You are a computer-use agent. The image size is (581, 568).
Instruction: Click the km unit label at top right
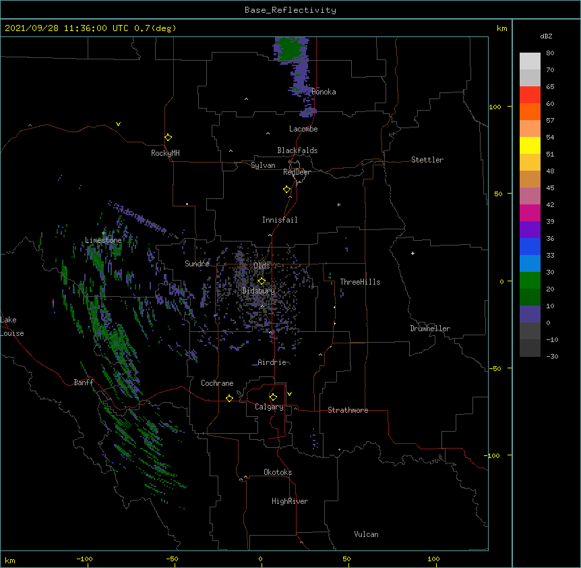(x=502, y=28)
